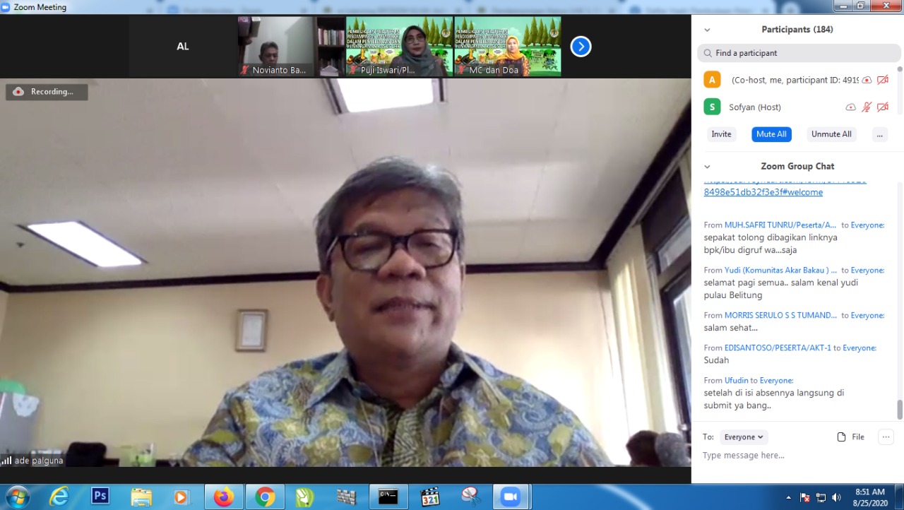The width and height of the screenshot is (904, 510).
Task: Toggle the co-host's video-off camera icon
Action: pyautogui.click(x=882, y=80)
